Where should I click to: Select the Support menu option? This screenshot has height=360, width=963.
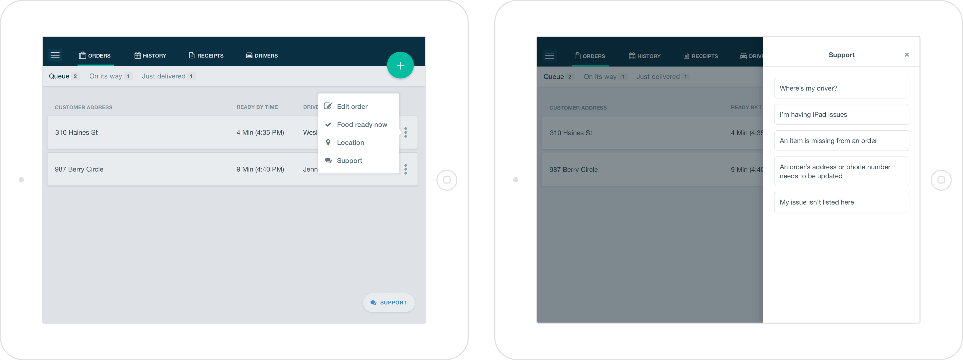click(350, 160)
